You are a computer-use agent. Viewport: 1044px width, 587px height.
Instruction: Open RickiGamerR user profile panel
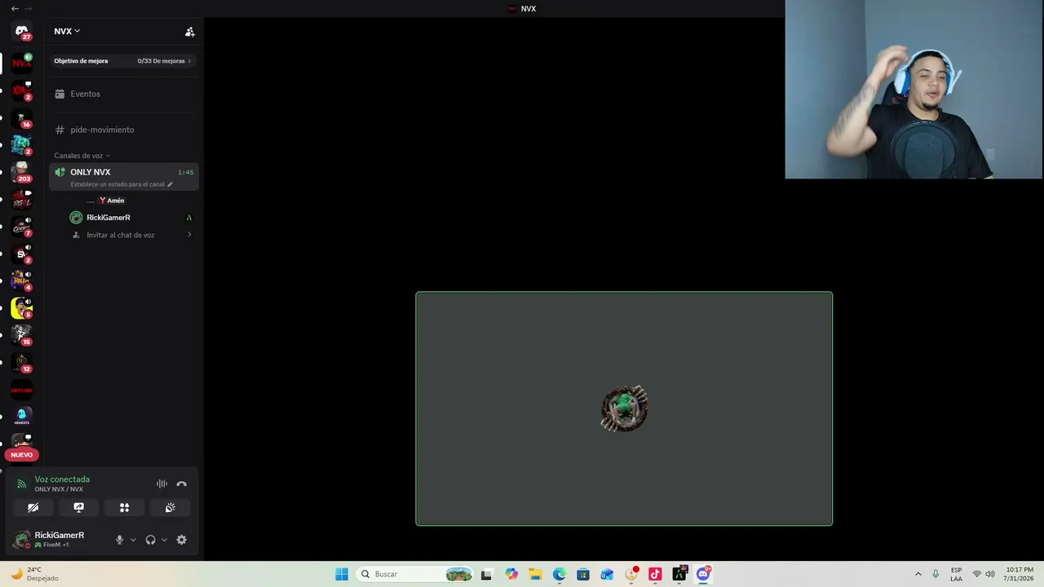tap(59, 540)
